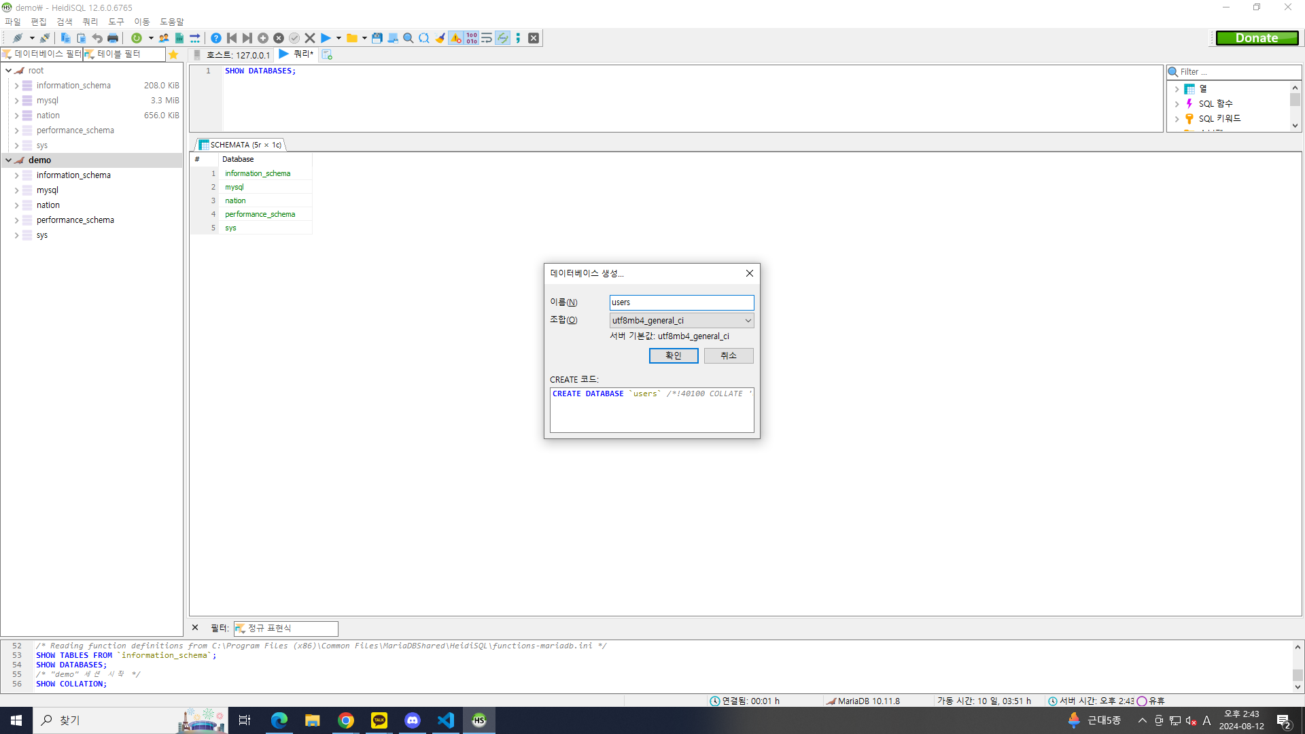Viewport: 1305px width, 734px height.
Task: Click the print icon in toolbar
Action: 113,38
